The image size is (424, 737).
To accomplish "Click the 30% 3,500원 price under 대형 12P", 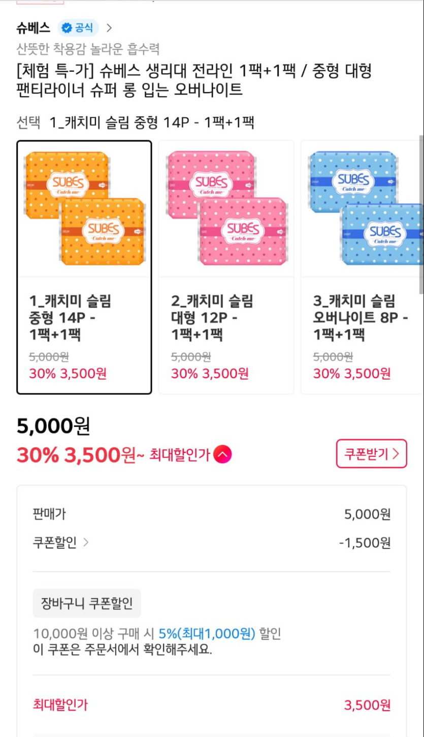I will coord(210,374).
